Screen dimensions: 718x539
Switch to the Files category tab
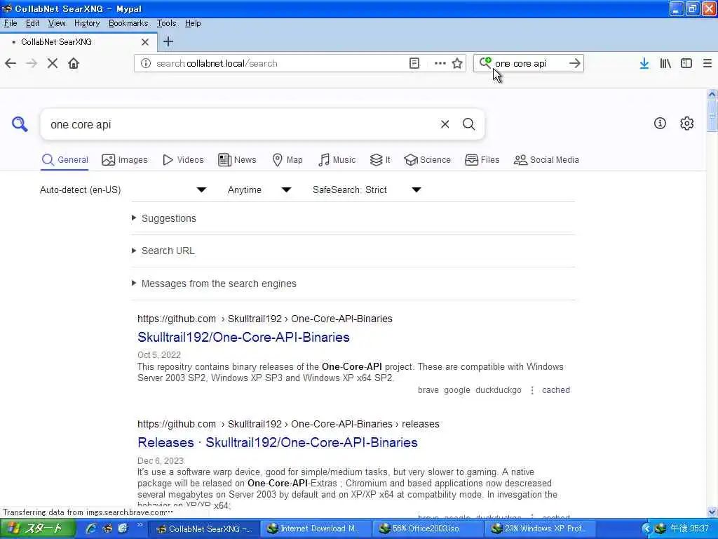pyautogui.click(x=482, y=159)
